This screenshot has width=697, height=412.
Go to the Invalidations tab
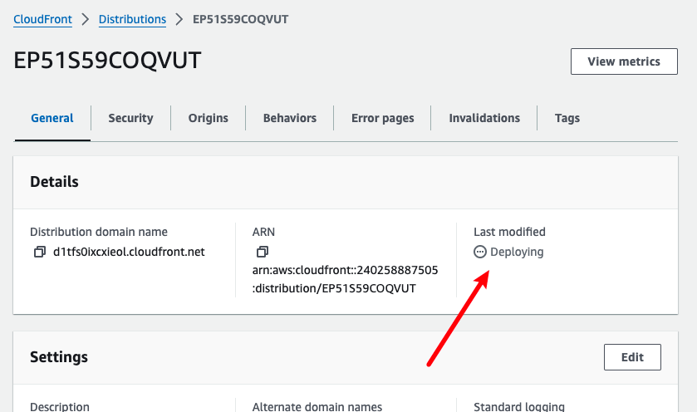[484, 118]
